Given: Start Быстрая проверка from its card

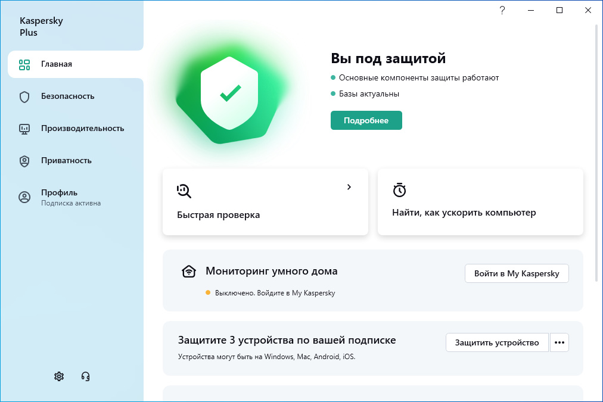Looking at the screenshot, I should pyautogui.click(x=265, y=201).
